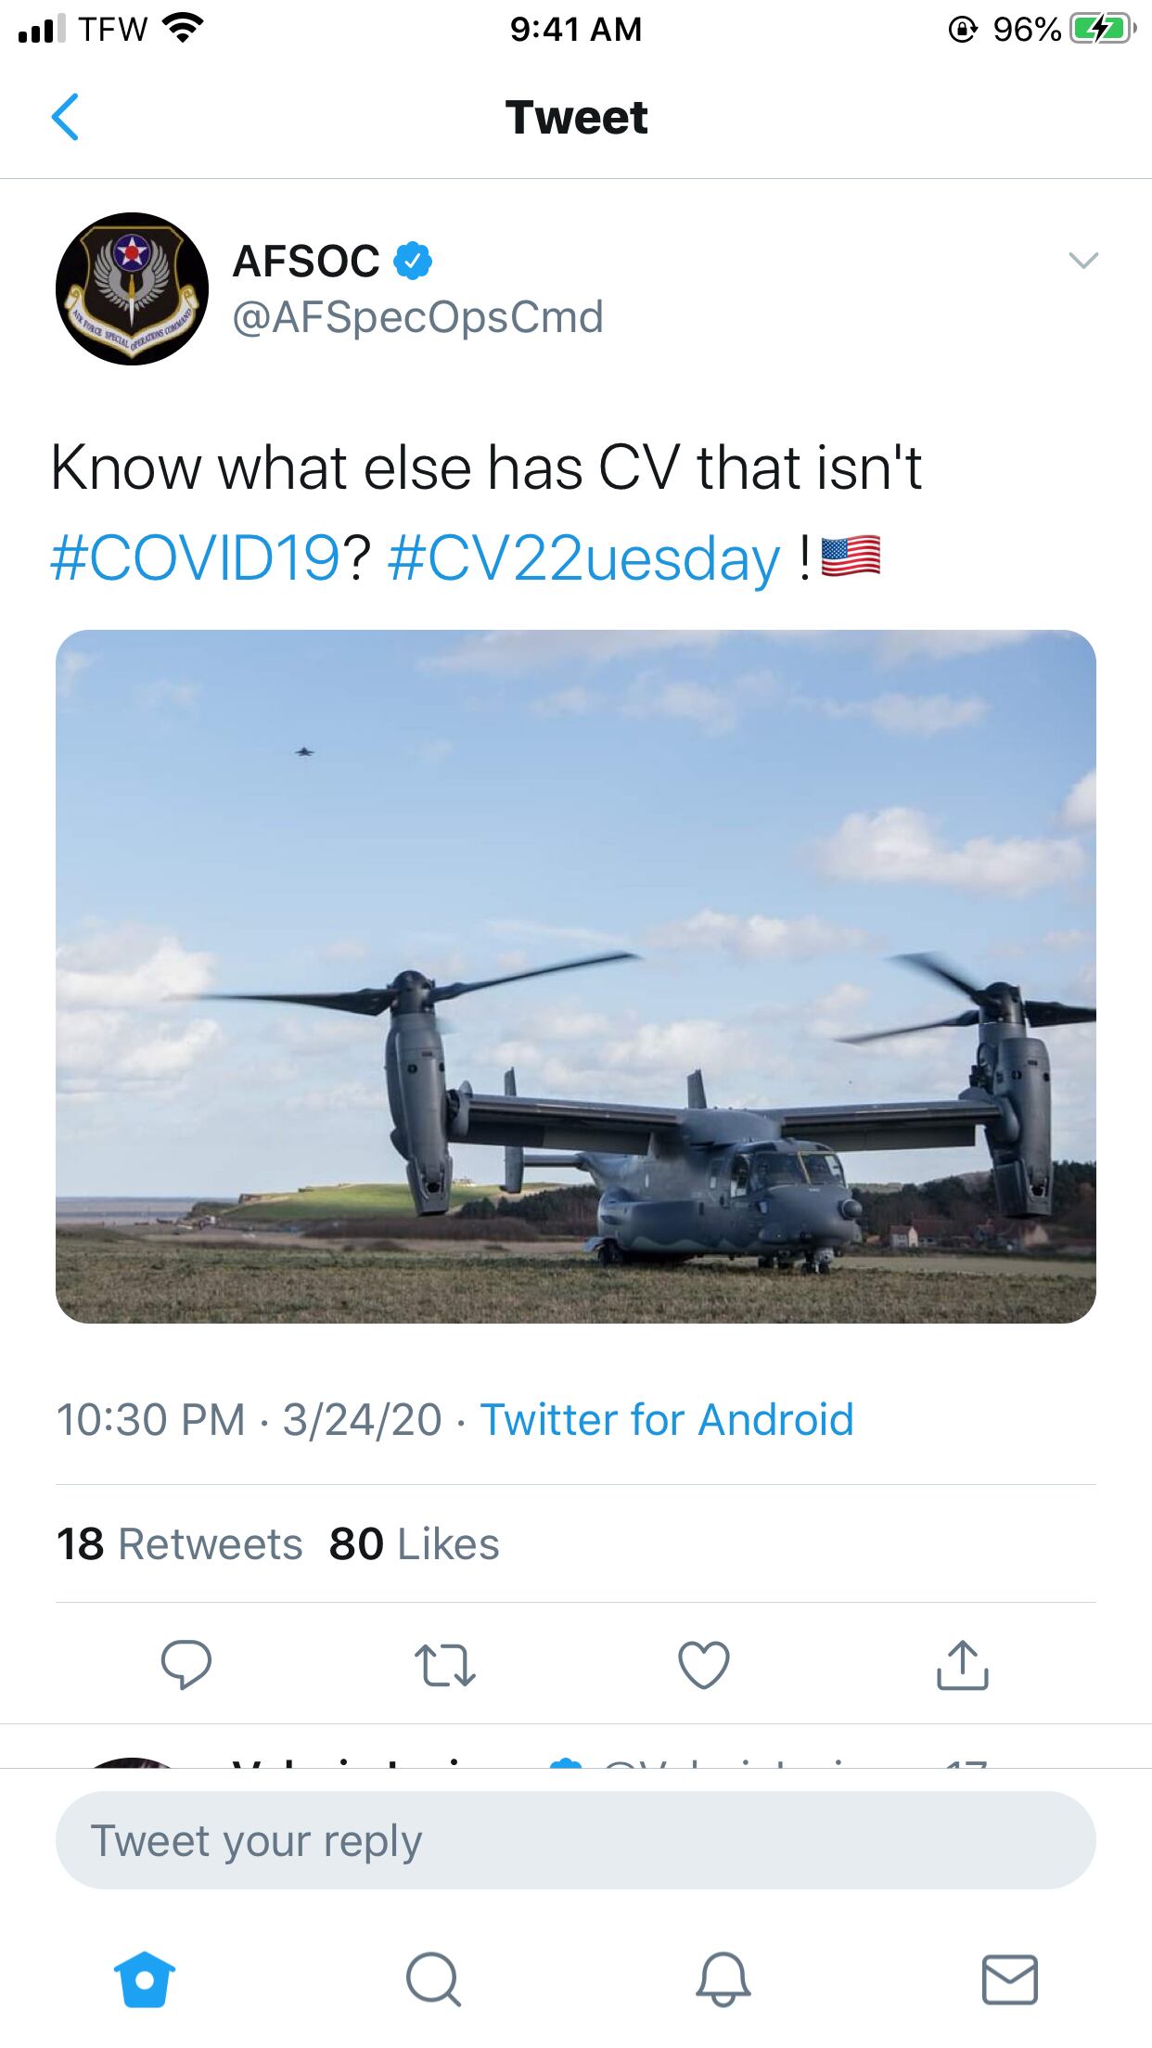This screenshot has width=1152, height=2048.
Task: View the 80 Likes list
Action: pyautogui.click(x=415, y=1544)
